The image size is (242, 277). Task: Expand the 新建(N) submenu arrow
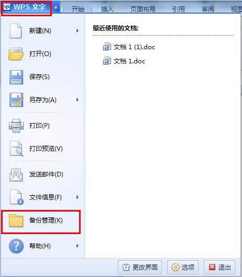coord(77,31)
